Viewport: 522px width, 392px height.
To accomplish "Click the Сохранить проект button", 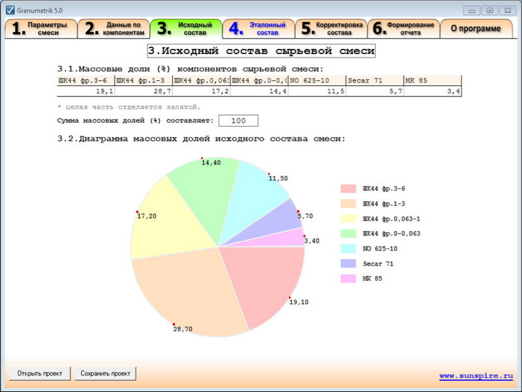I will click(x=106, y=373).
